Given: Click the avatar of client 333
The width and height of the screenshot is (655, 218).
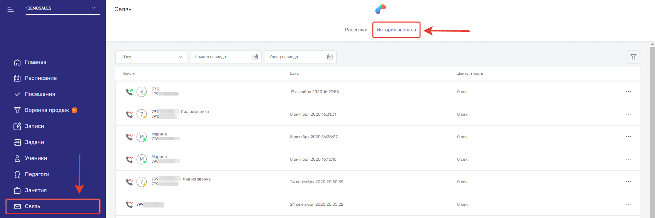Looking at the screenshot, I should 142,92.
